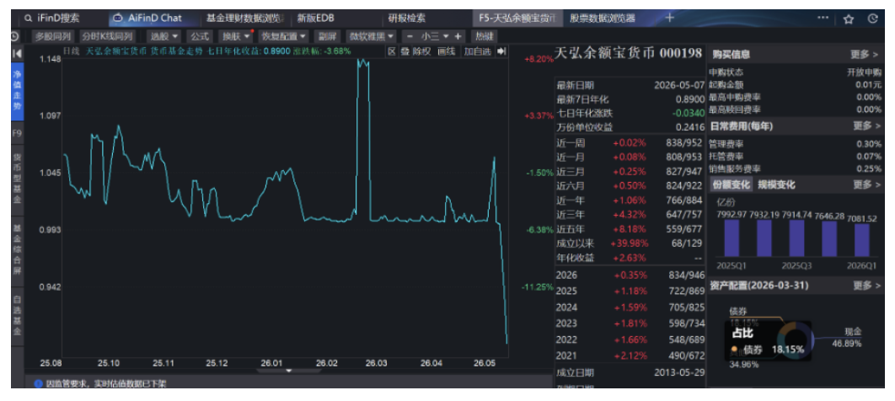The width and height of the screenshot is (895, 401).
Task: Open 货币型基金 in the left sidebar
Action: point(17,178)
